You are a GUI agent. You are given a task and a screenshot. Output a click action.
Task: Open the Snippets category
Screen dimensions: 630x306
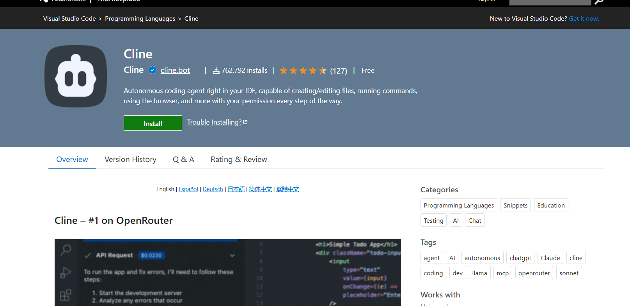515,205
